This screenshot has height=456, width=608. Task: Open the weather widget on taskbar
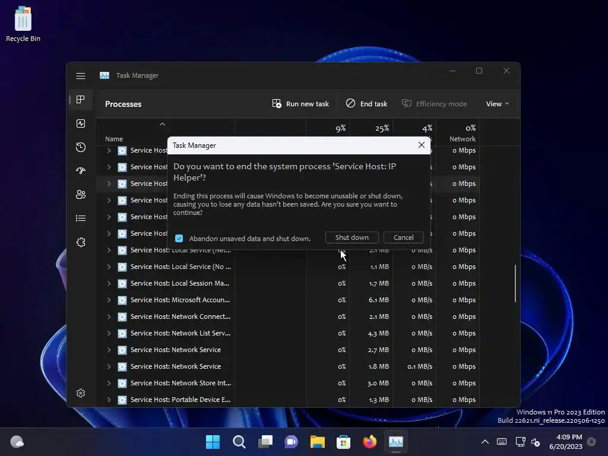click(x=17, y=442)
